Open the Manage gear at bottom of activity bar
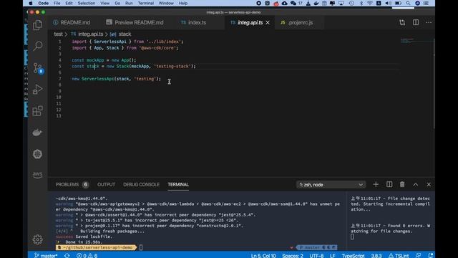 click(x=37, y=239)
